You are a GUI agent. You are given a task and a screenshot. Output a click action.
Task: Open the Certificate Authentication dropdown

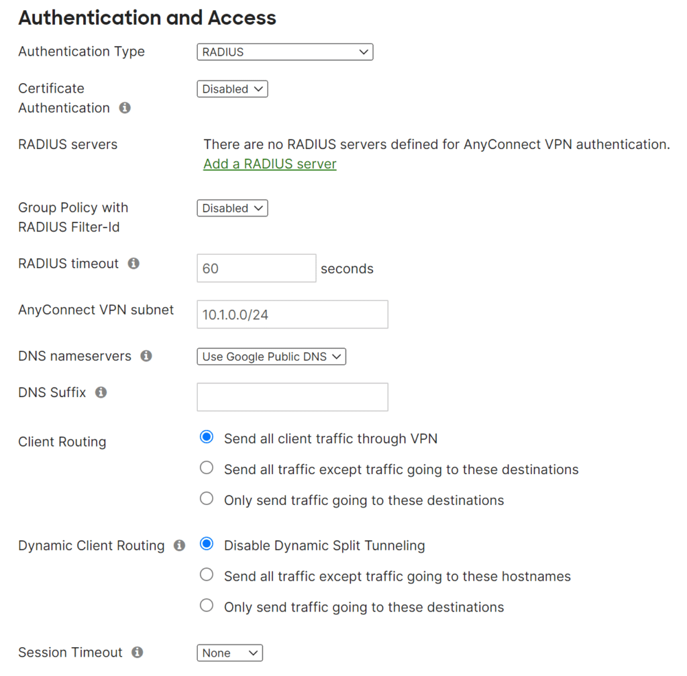coord(232,89)
